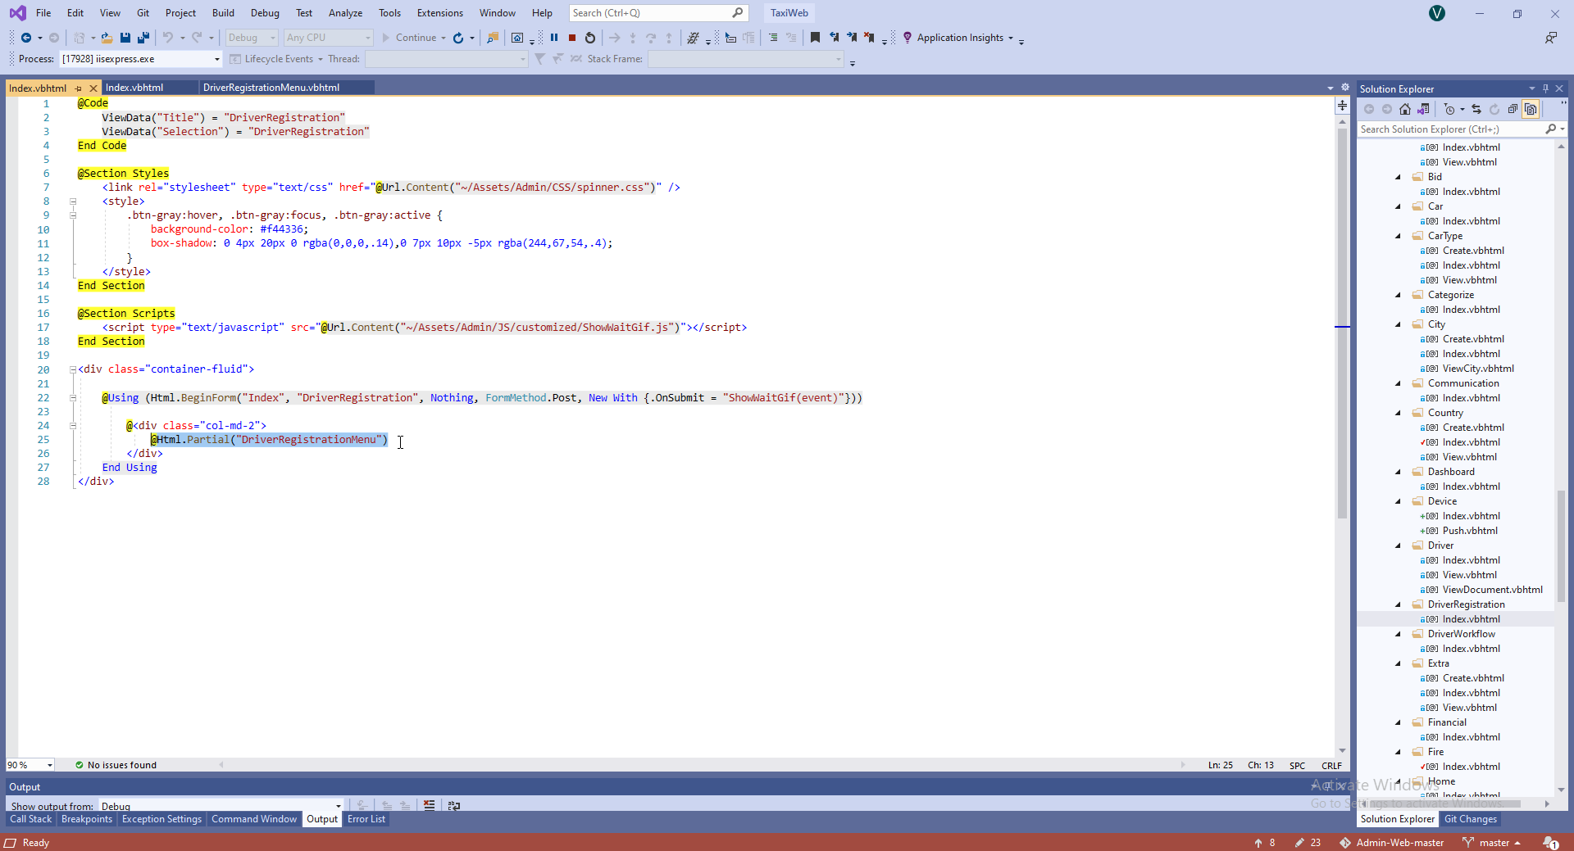Open the editor tab settings gear
This screenshot has height=851, width=1574.
(1345, 87)
